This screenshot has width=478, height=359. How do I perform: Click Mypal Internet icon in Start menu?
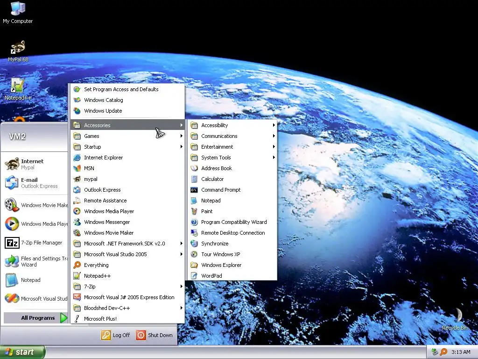[x=12, y=164]
